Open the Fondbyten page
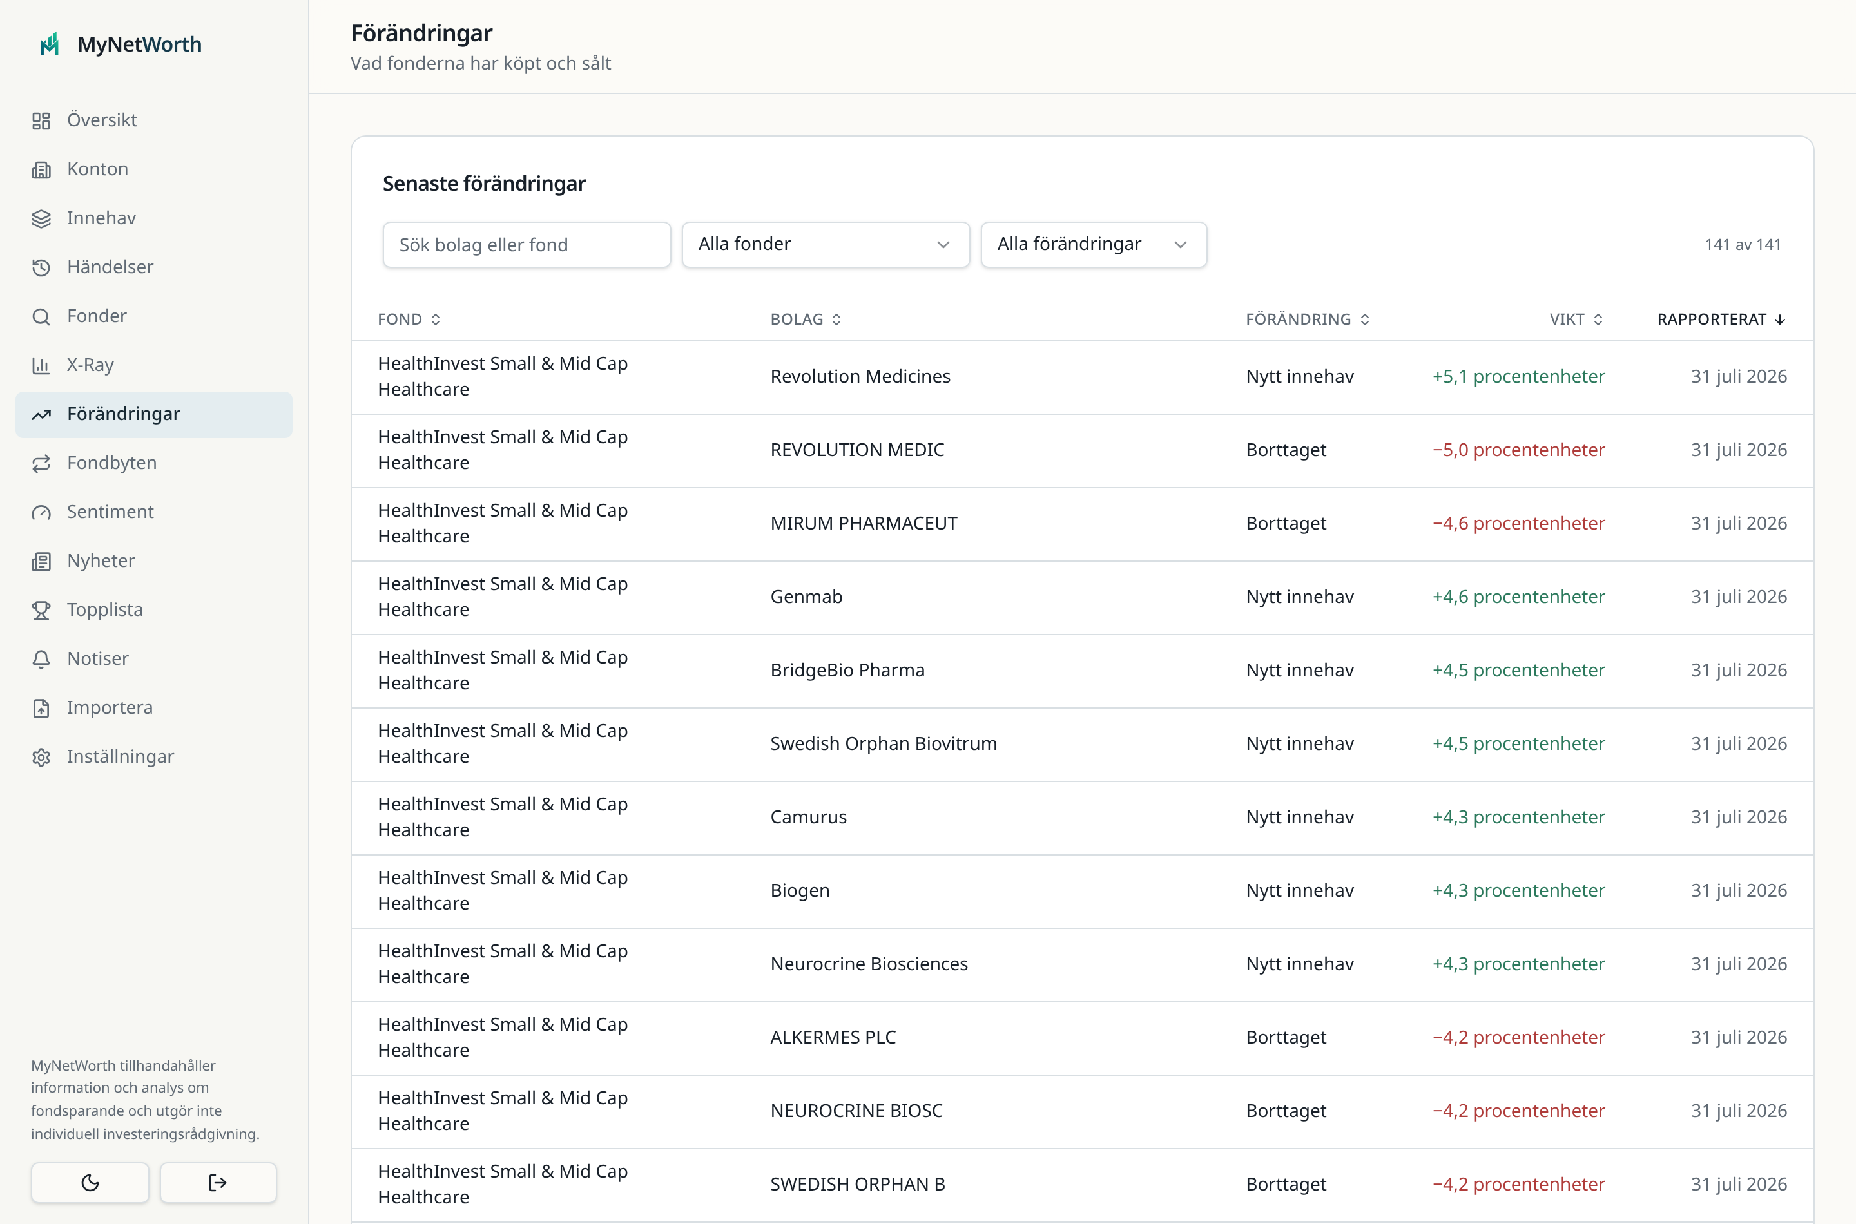 pyautogui.click(x=154, y=464)
